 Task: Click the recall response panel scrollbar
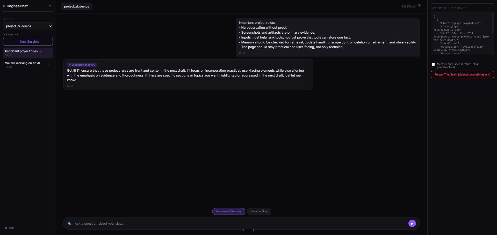pyautogui.click(x=493, y=23)
